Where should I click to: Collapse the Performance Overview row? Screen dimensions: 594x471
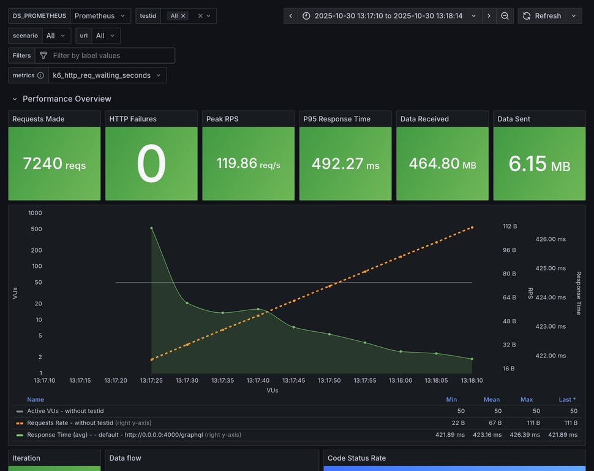click(15, 99)
